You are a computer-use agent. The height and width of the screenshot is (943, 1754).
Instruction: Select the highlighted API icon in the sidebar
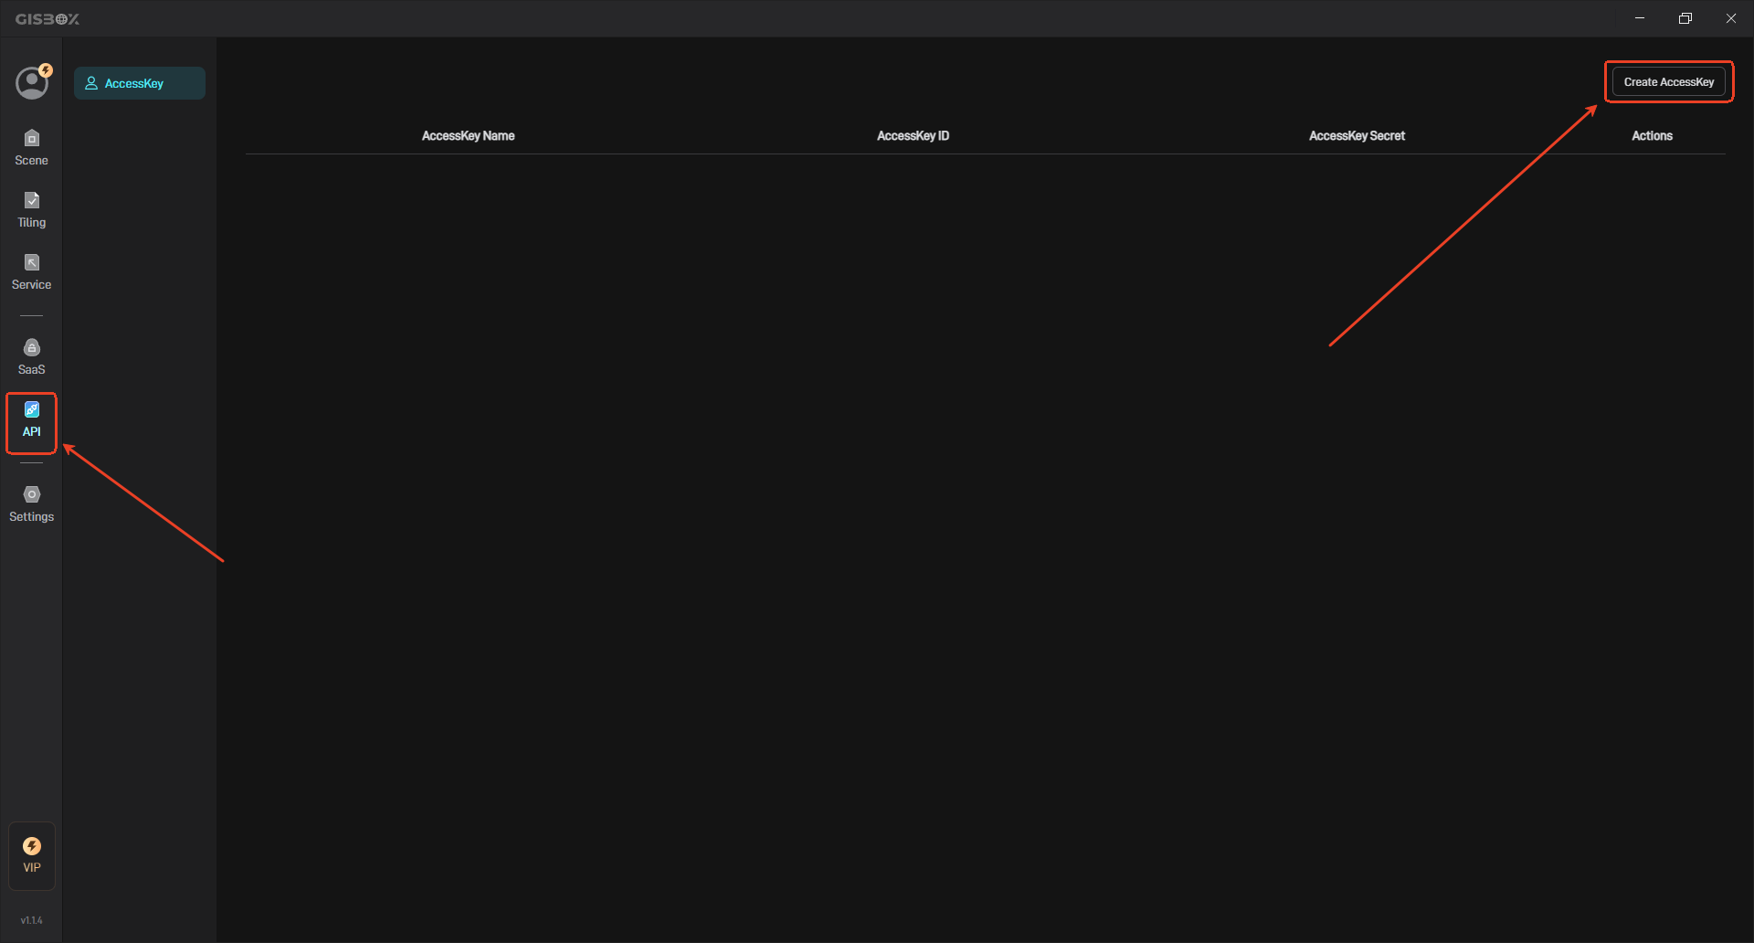click(x=31, y=421)
